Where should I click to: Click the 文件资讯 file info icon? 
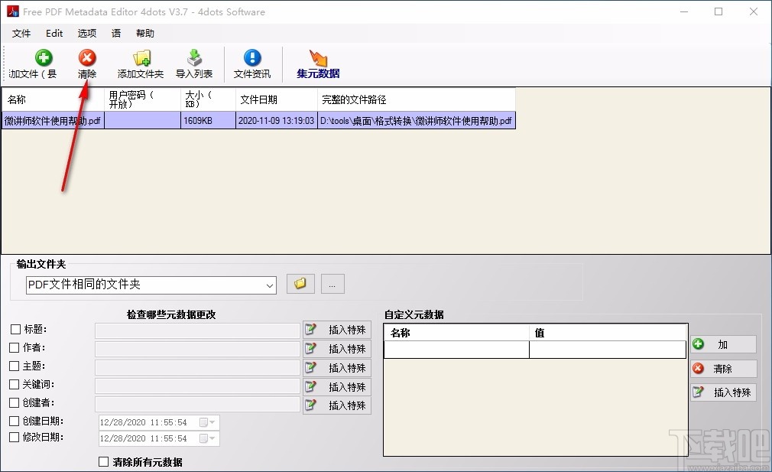tap(251, 63)
